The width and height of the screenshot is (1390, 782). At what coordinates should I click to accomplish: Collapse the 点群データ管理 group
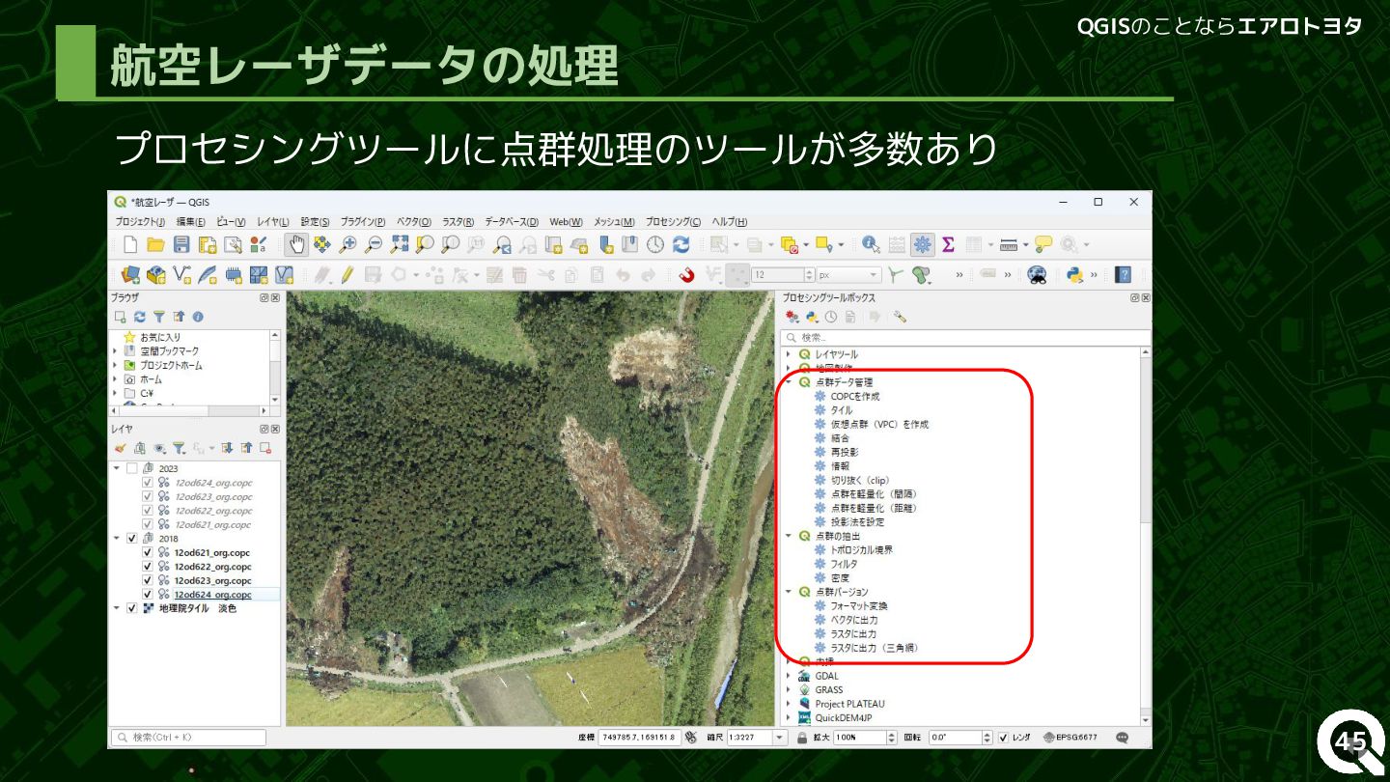[x=789, y=382]
